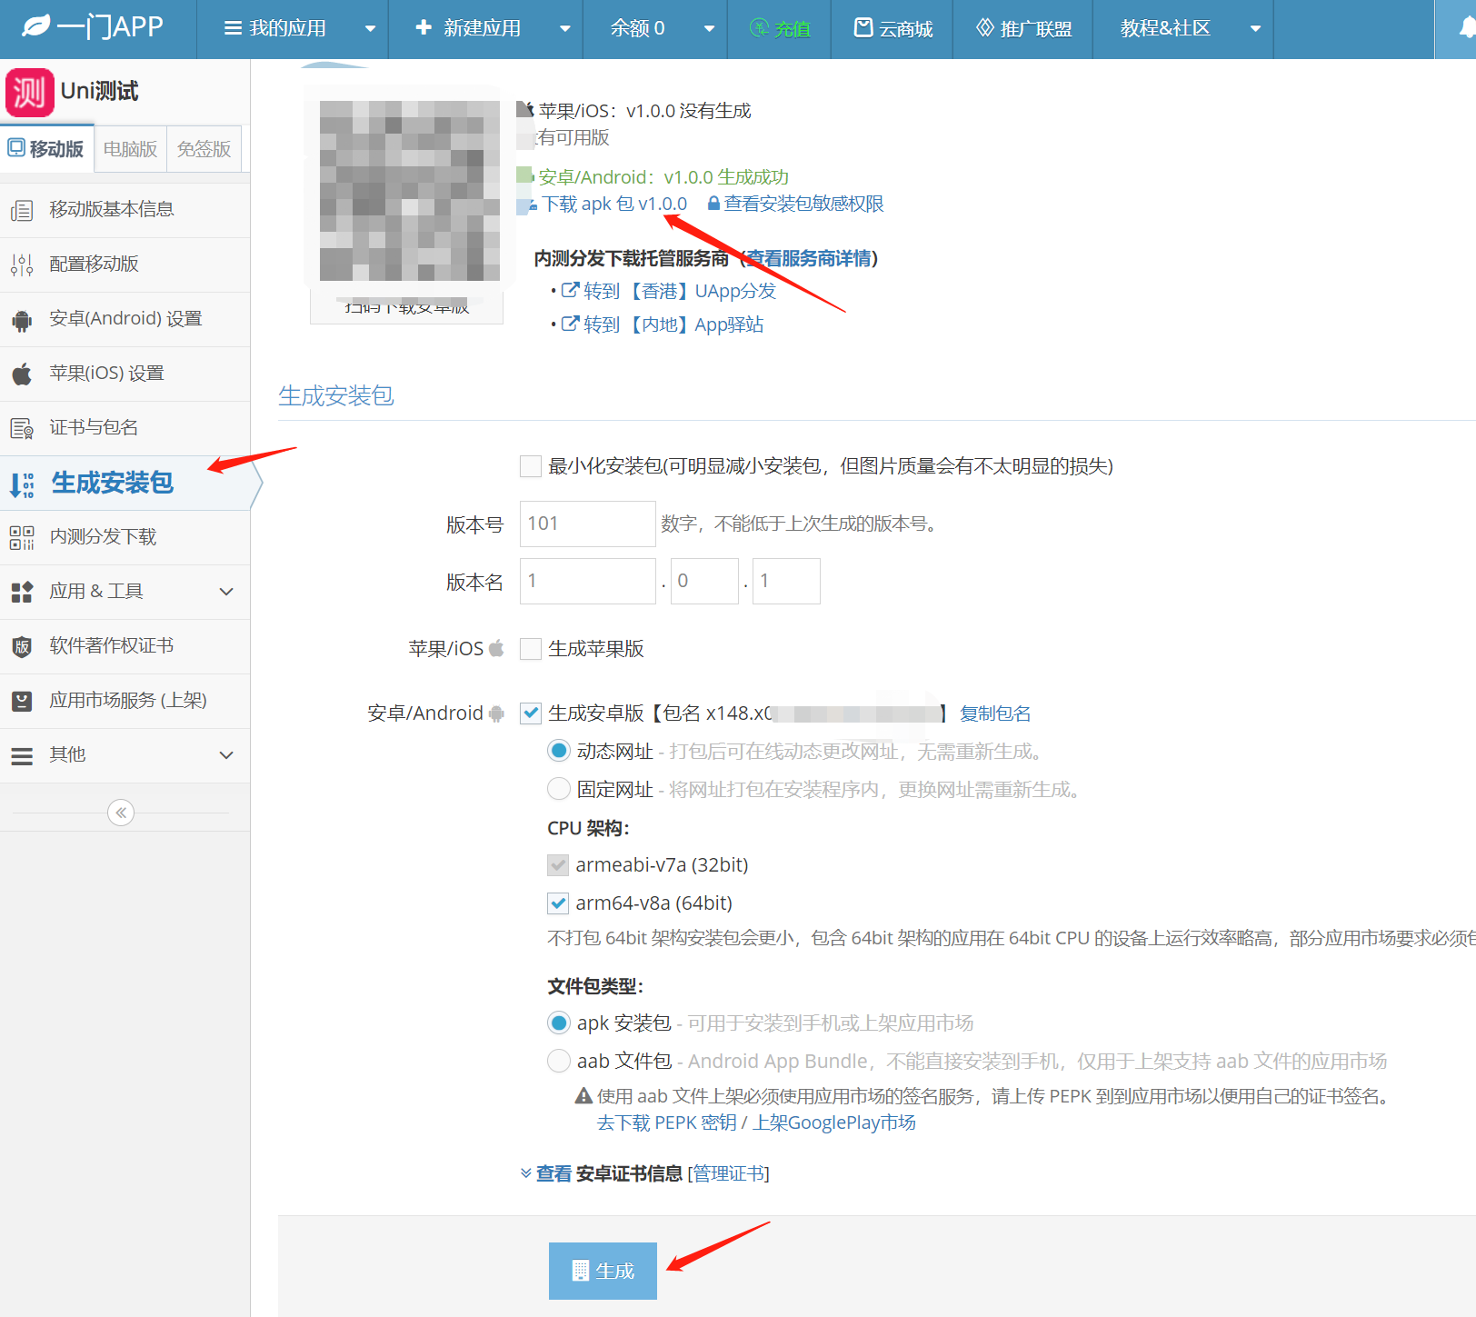Select the aab 文件包 radio option
The image size is (1476, 1317).
559,1061
